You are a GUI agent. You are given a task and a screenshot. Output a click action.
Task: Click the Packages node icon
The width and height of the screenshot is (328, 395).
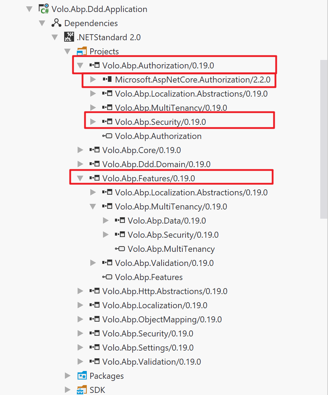coord(82,376)
